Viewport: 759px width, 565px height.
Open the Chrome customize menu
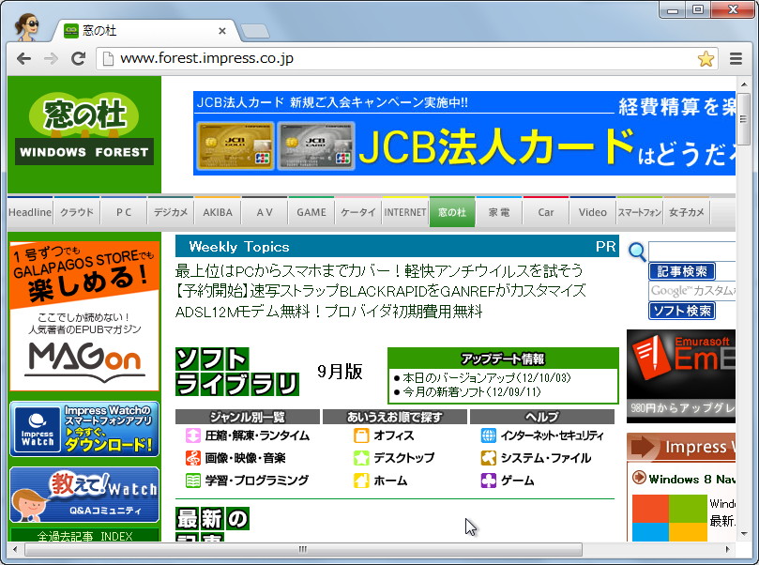[736, 57]
